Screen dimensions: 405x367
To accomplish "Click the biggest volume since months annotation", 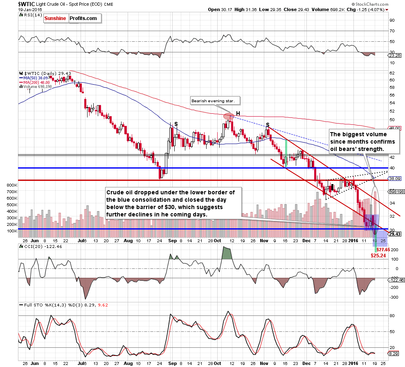I will coord(364,142).
